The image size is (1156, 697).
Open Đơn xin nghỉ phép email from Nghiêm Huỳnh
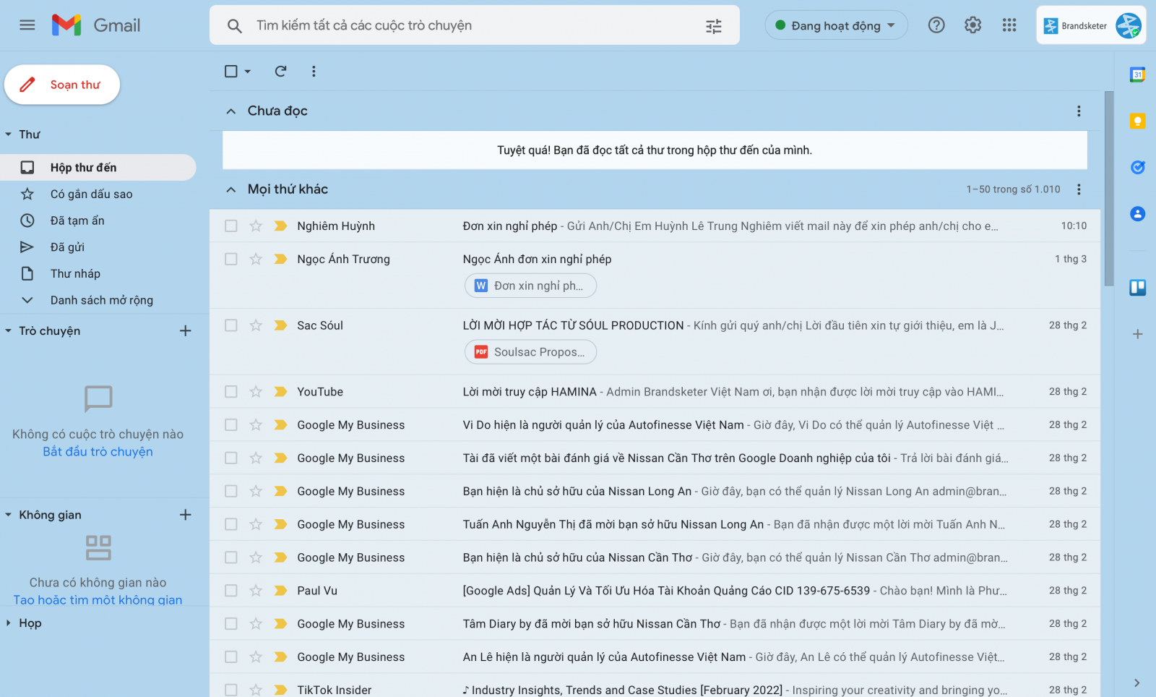[x=655, y=226]
